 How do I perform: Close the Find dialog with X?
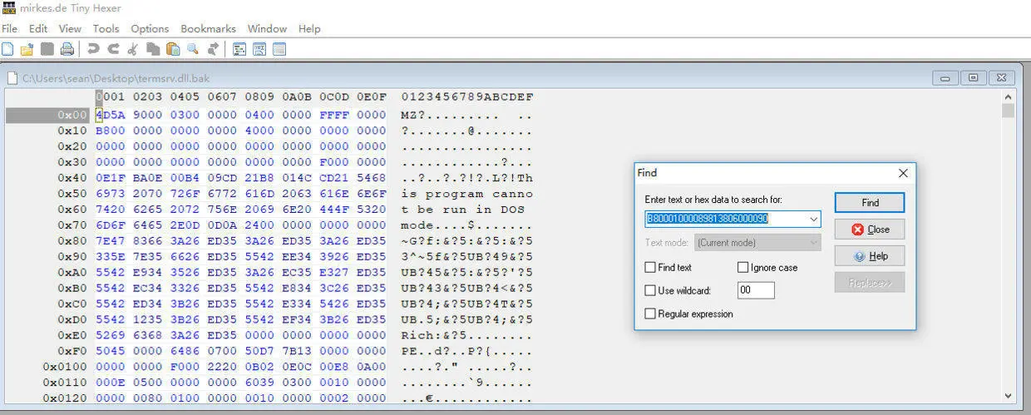coord(903,173)
